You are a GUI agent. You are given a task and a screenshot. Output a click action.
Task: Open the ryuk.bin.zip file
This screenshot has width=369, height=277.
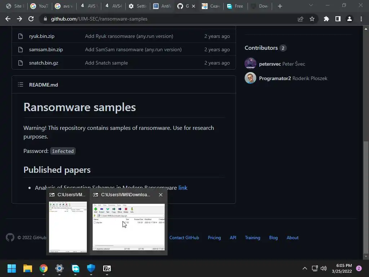click(42, 36)
